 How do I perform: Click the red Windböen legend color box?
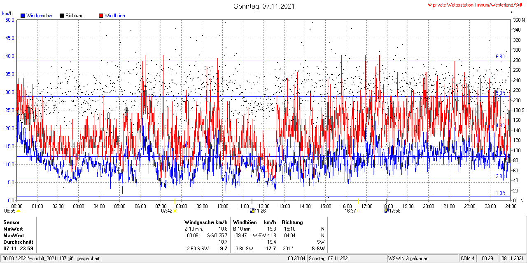[x=101, y=16]
